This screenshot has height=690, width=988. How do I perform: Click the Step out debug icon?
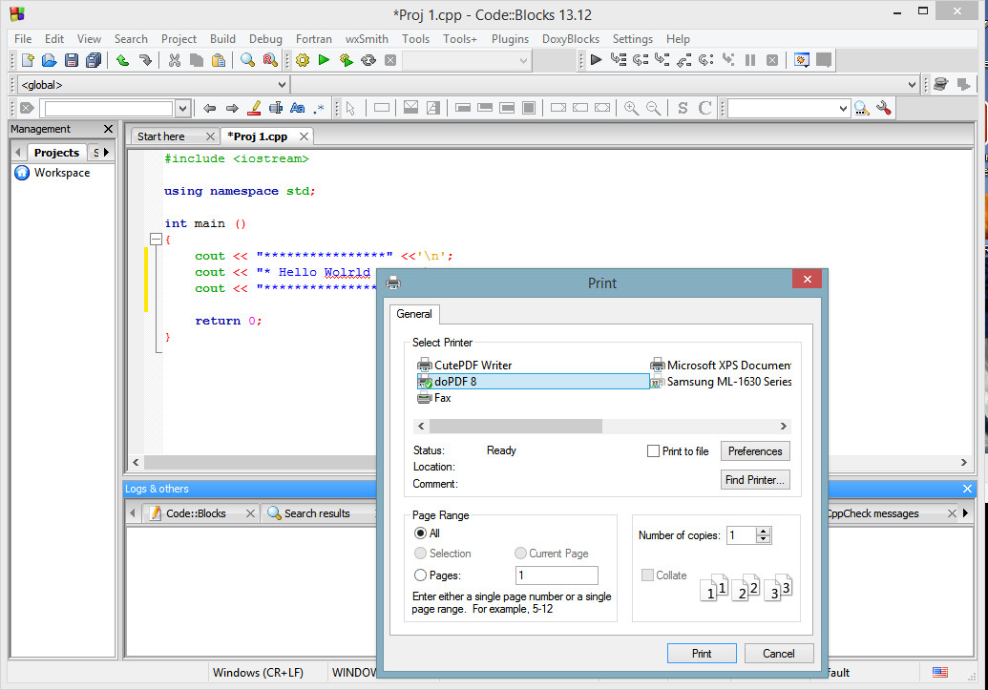pyautogui.click(x=683, y=60)
